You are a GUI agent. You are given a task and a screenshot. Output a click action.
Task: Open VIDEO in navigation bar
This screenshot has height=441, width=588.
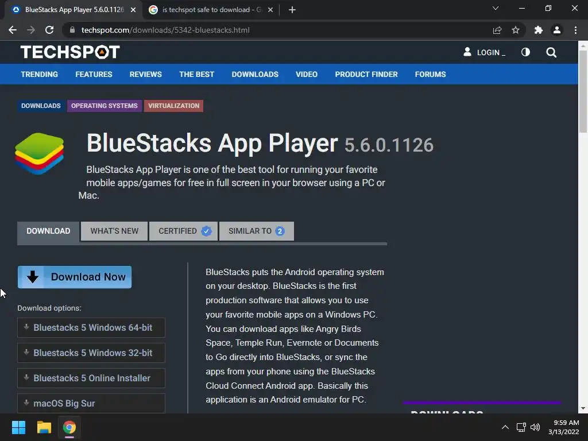pos(307,74)
